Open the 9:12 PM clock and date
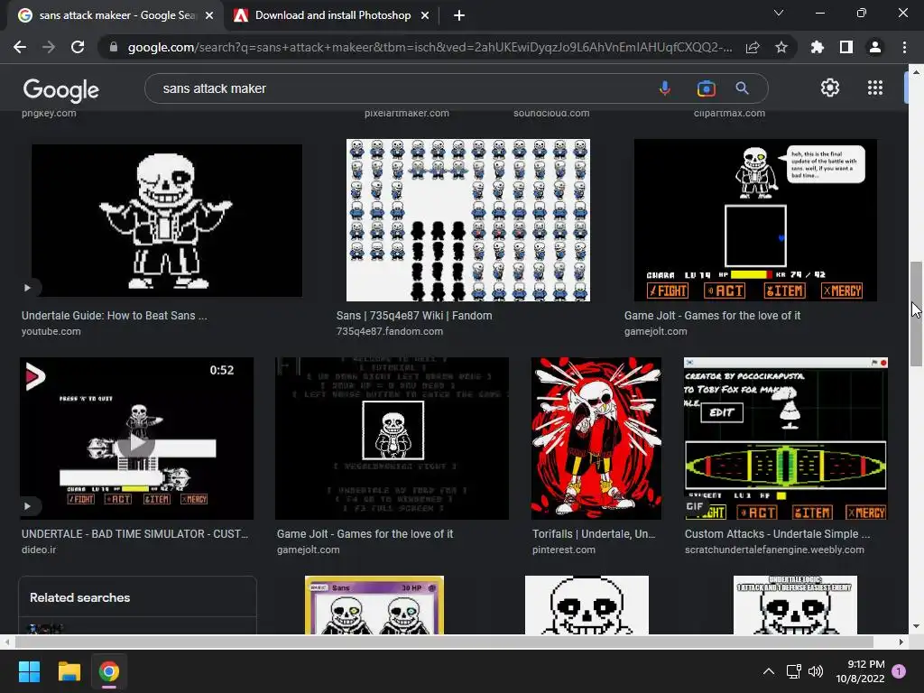Image resolution: width=924 pixels, height=693 pixels. 860,671
